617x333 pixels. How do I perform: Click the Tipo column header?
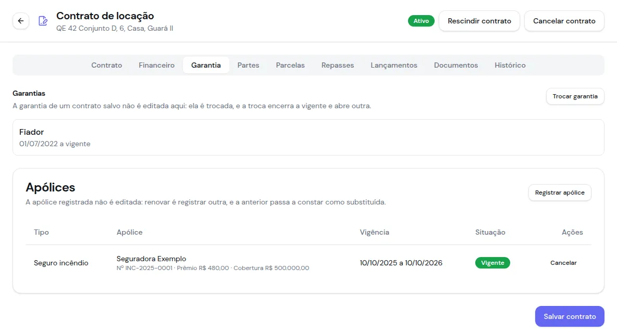[41, 232]
